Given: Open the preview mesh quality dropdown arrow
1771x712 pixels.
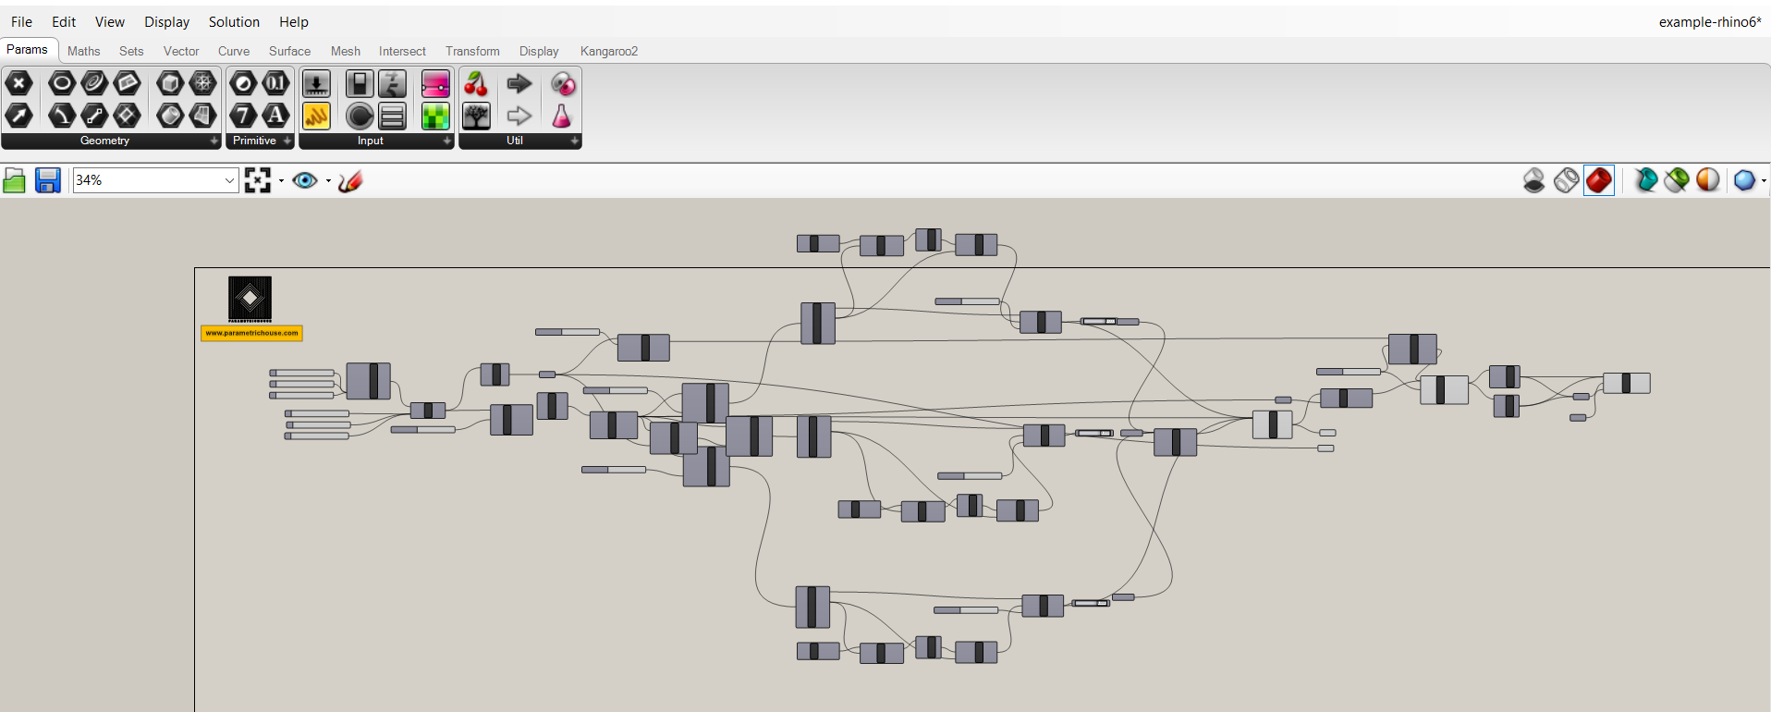Looking at the screenshot, I should [x=1764, y=181].
